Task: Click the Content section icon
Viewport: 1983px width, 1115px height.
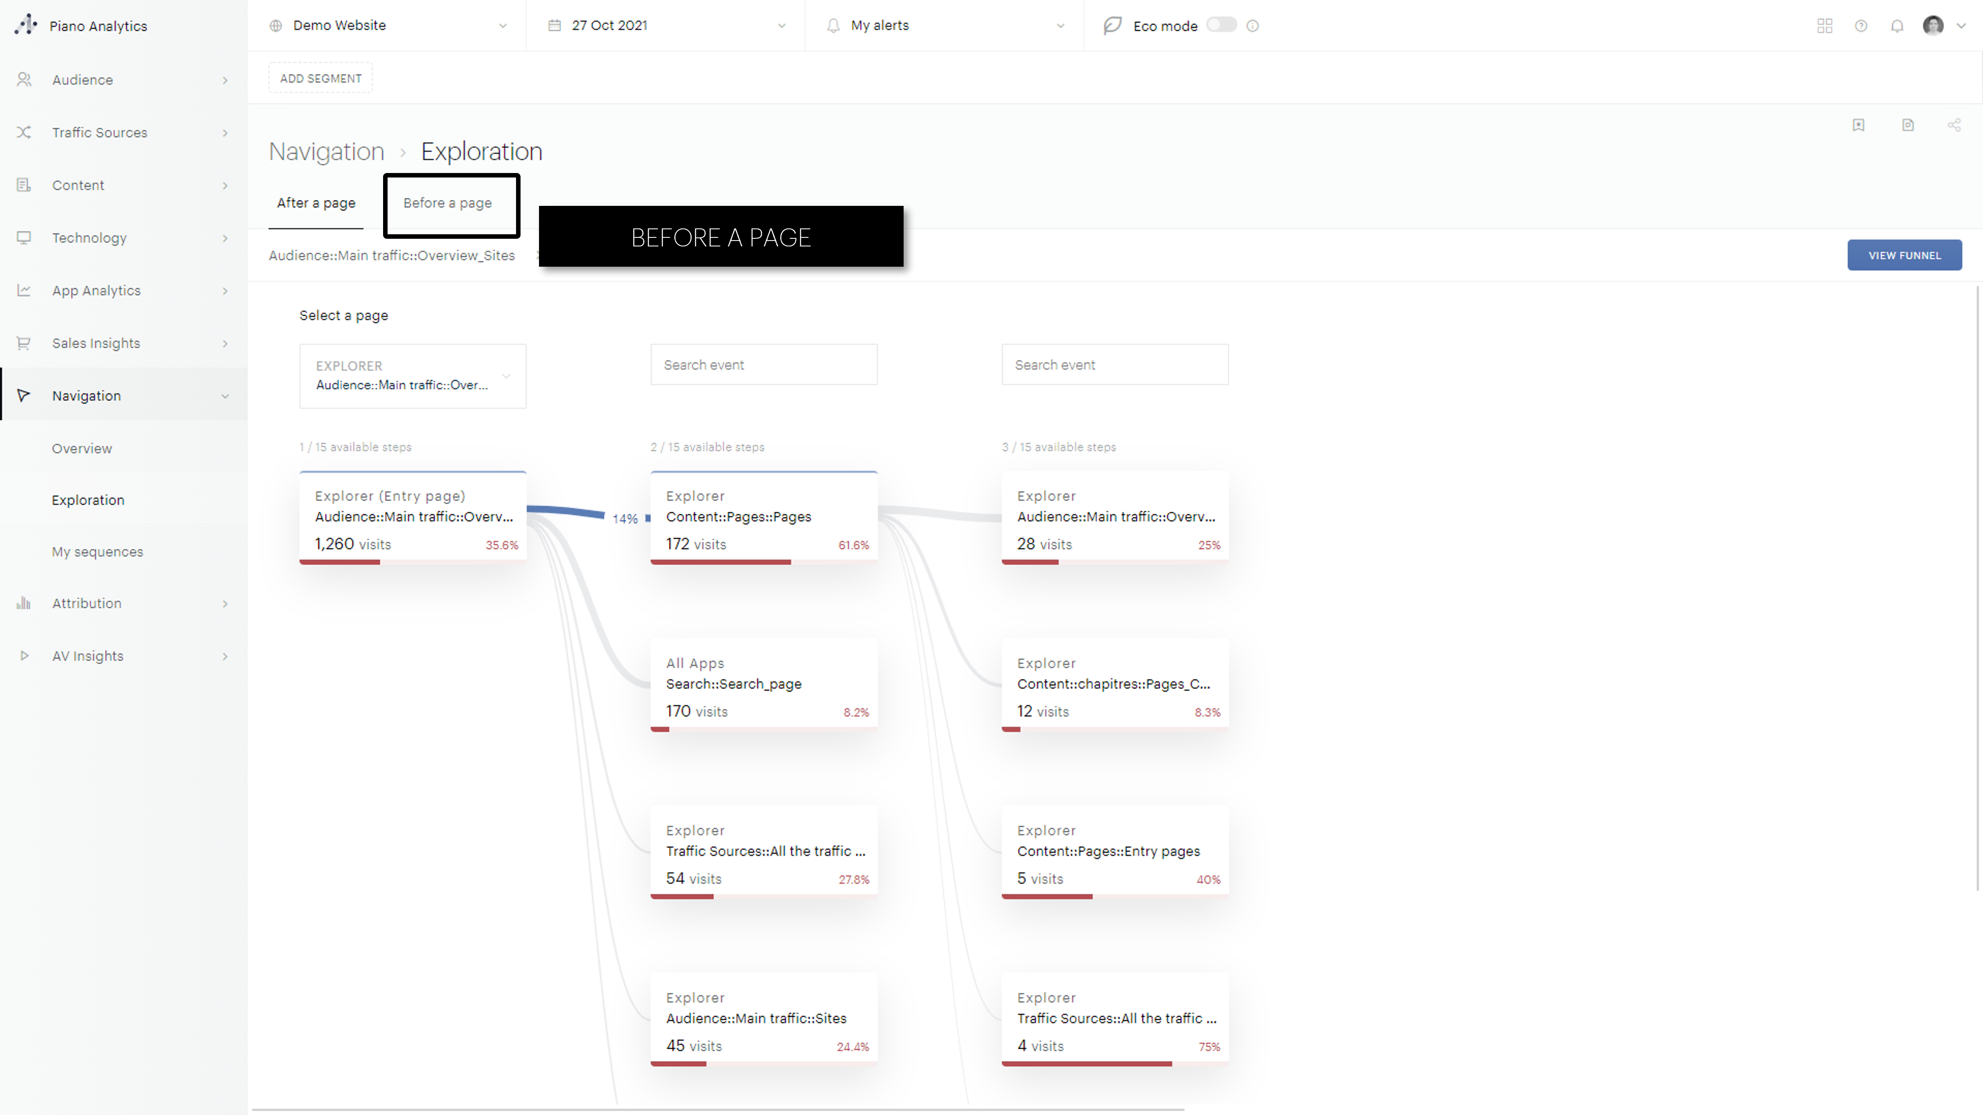Action: coord(23,185)
